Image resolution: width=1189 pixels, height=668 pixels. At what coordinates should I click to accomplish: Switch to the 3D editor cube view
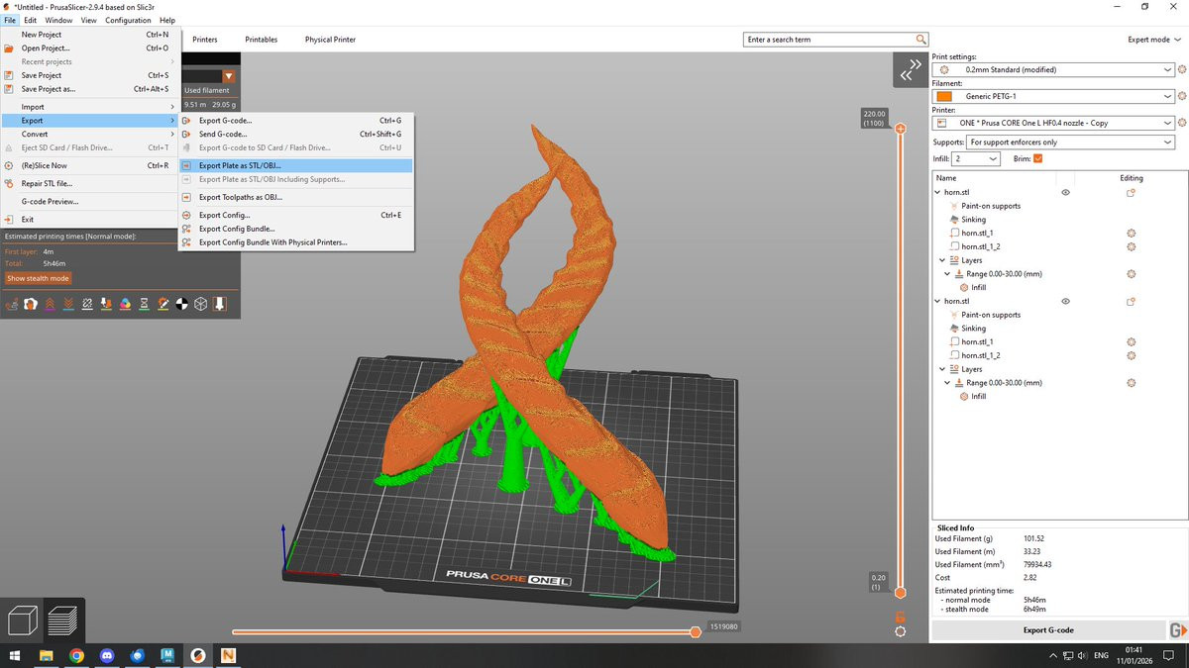pyautogui.click(x=23, y=620)
